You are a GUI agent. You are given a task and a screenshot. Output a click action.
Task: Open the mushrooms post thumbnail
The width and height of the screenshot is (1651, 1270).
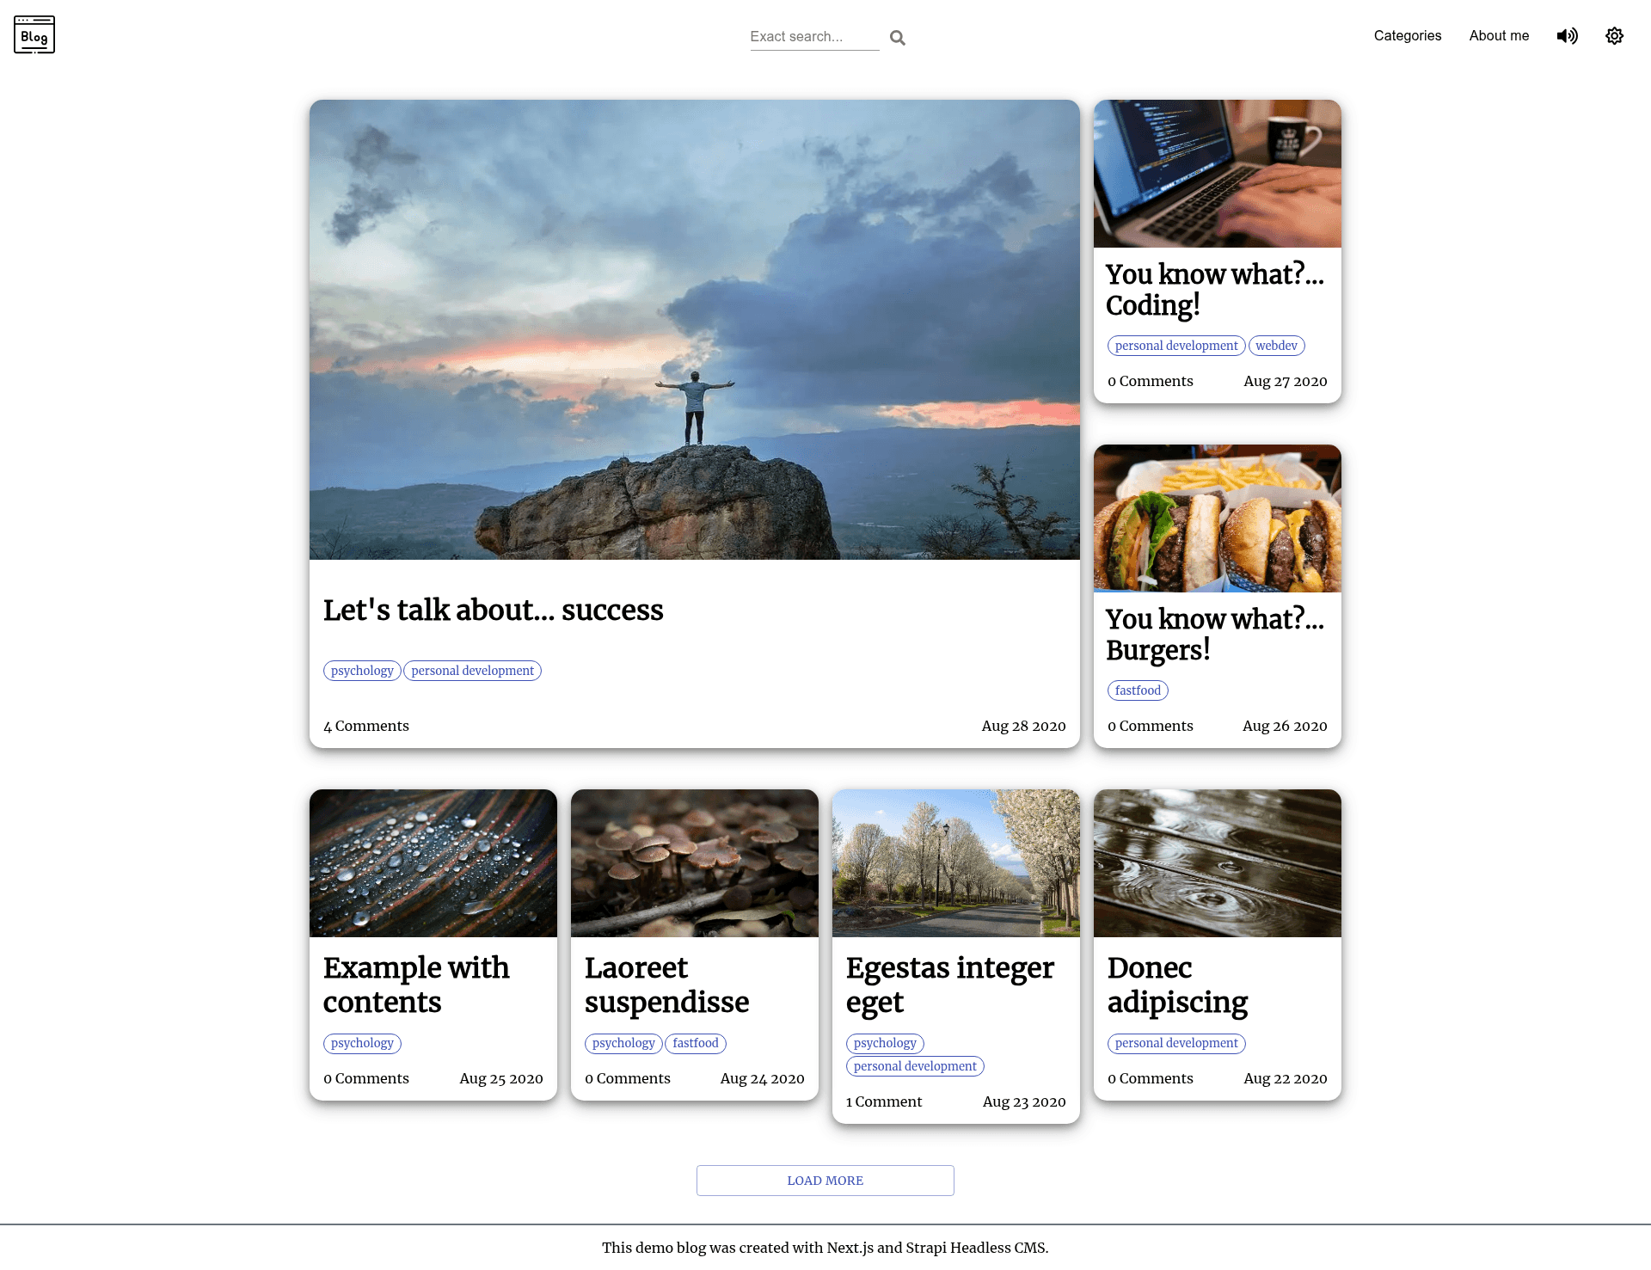point(695,863)
